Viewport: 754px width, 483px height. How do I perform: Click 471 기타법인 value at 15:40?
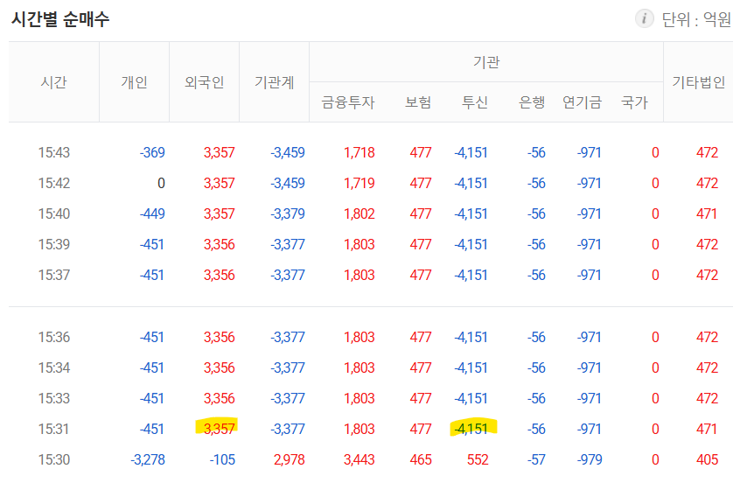(x=707, y=214)
